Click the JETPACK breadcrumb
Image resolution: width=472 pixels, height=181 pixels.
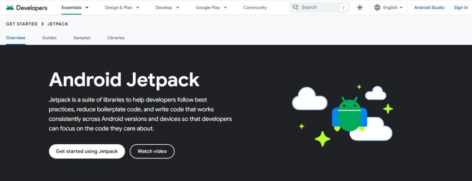click(58, 24)
